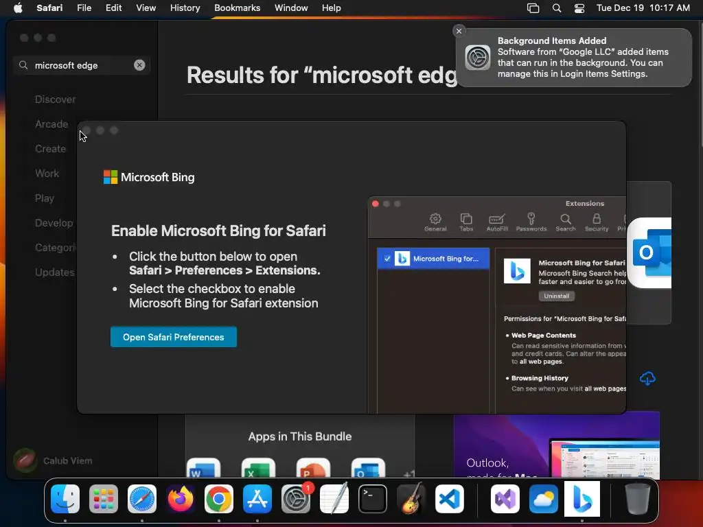The height and width of the screenshot is (527, 703).
Task: Open GarageBand from the dock
Action: (x=411, y=499)
